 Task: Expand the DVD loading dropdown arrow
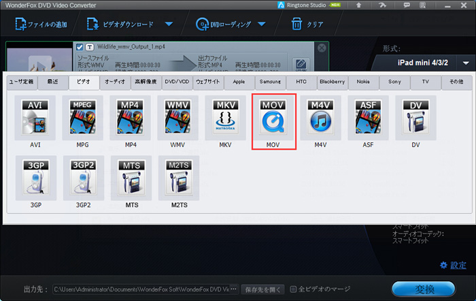click(x=262, y=24)
